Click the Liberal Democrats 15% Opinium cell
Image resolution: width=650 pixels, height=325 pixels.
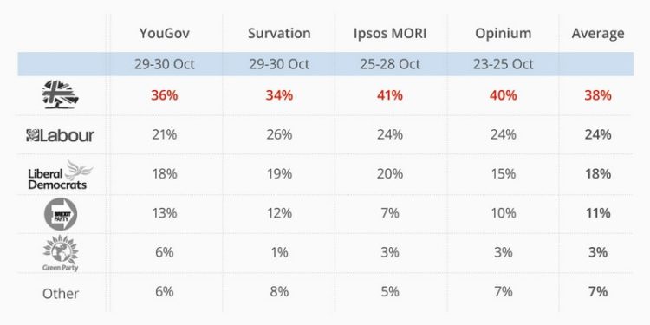504,173
